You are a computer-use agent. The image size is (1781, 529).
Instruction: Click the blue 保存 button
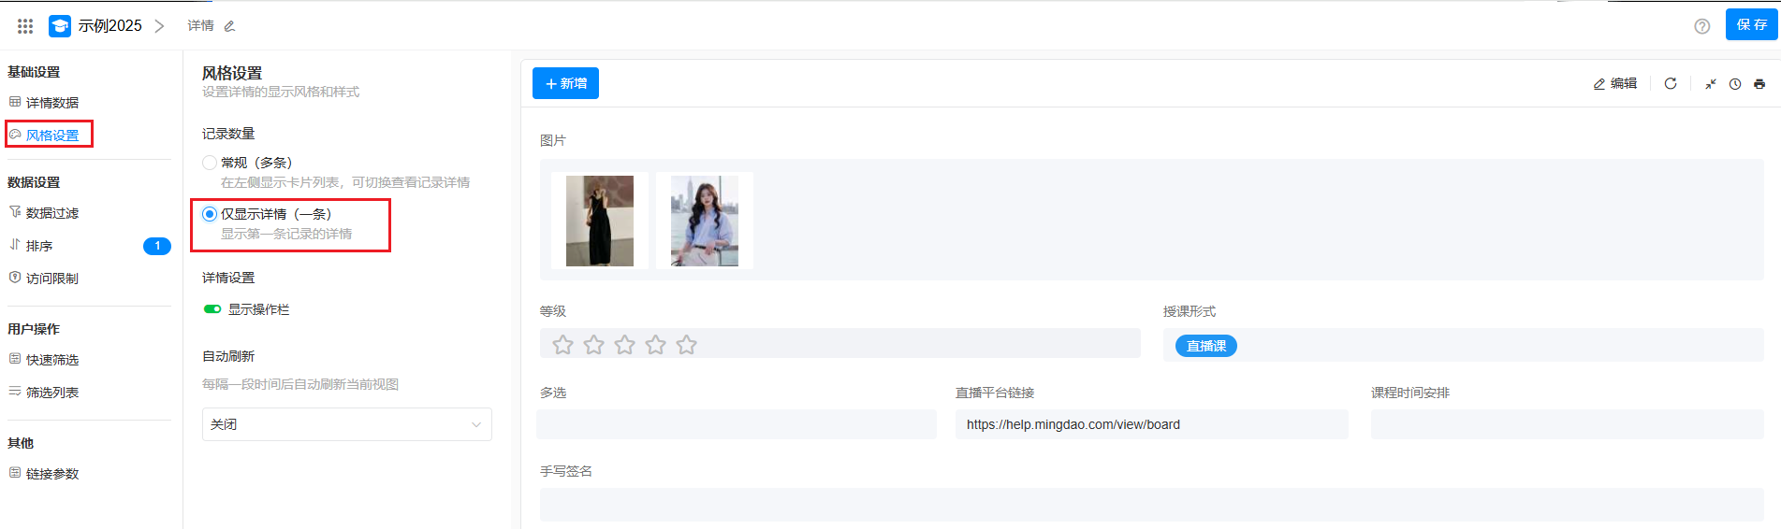coord(1750,25)
